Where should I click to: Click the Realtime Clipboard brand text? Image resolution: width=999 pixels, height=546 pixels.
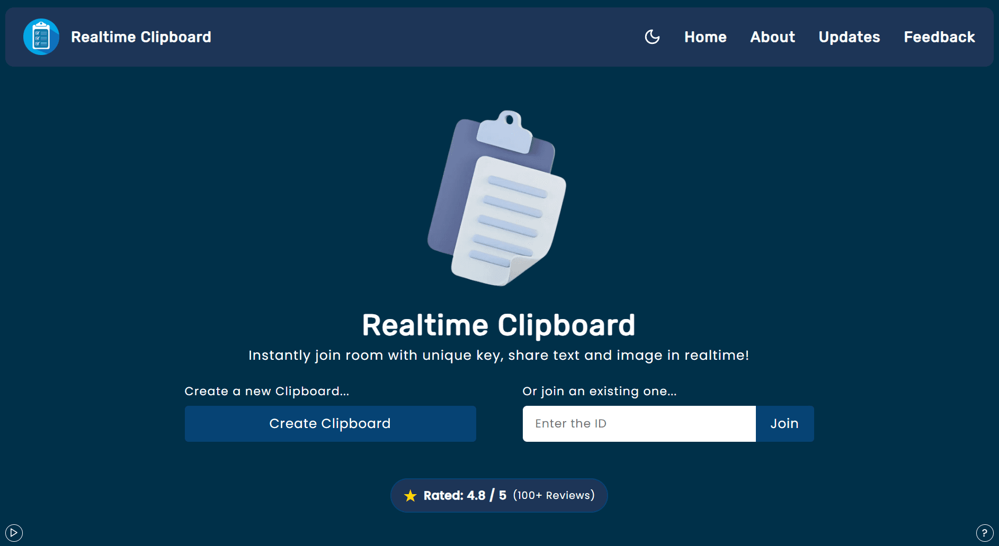pos(141,37)
